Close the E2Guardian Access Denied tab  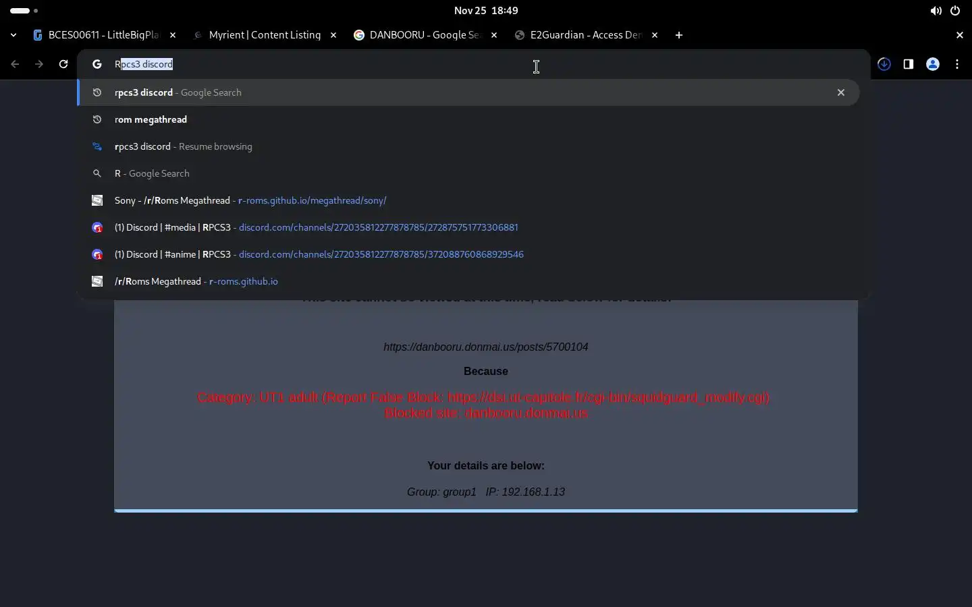click(x=655, y=35)
